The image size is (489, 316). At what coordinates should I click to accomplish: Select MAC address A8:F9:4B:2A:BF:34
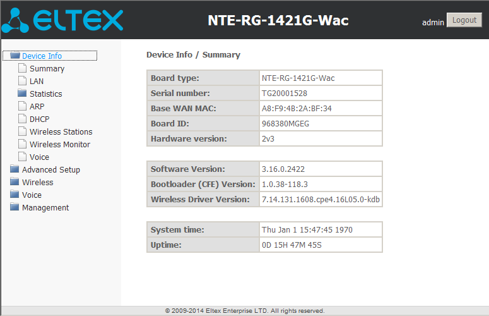point(297,108)
